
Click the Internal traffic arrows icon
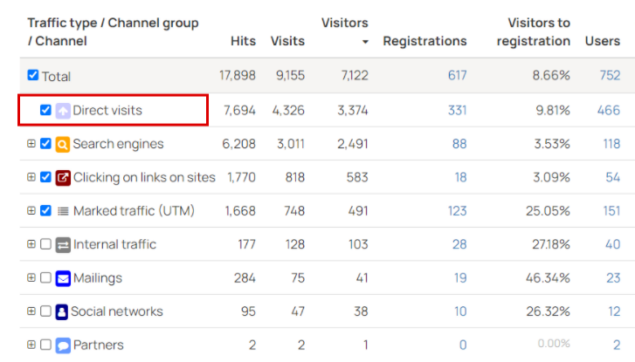pos(63,245)
